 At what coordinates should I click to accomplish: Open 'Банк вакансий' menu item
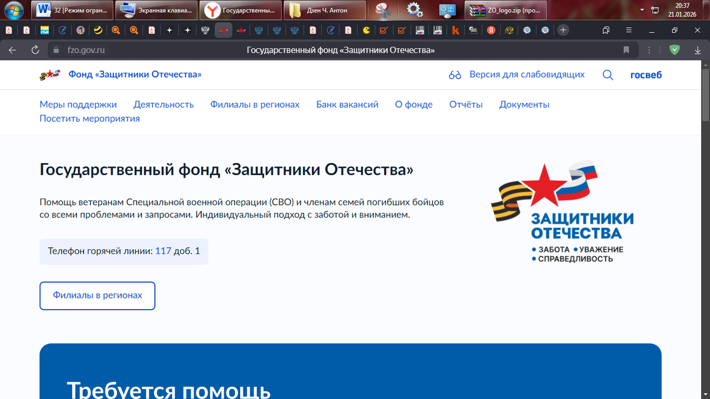(x=347, y=105)
